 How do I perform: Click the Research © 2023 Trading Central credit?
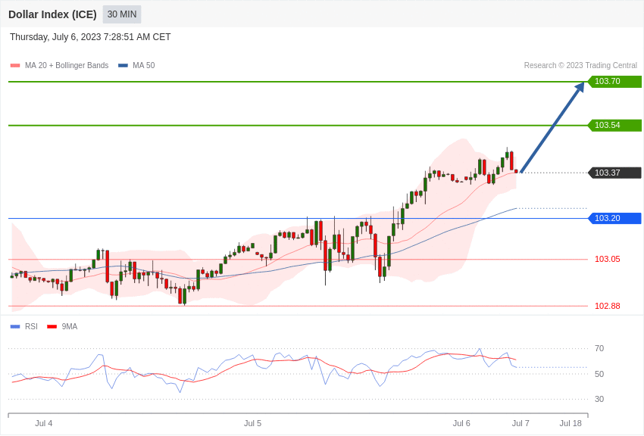580,65
